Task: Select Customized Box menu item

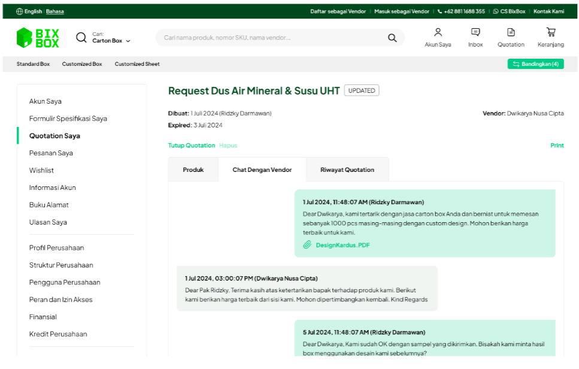Action: point(82,64)
